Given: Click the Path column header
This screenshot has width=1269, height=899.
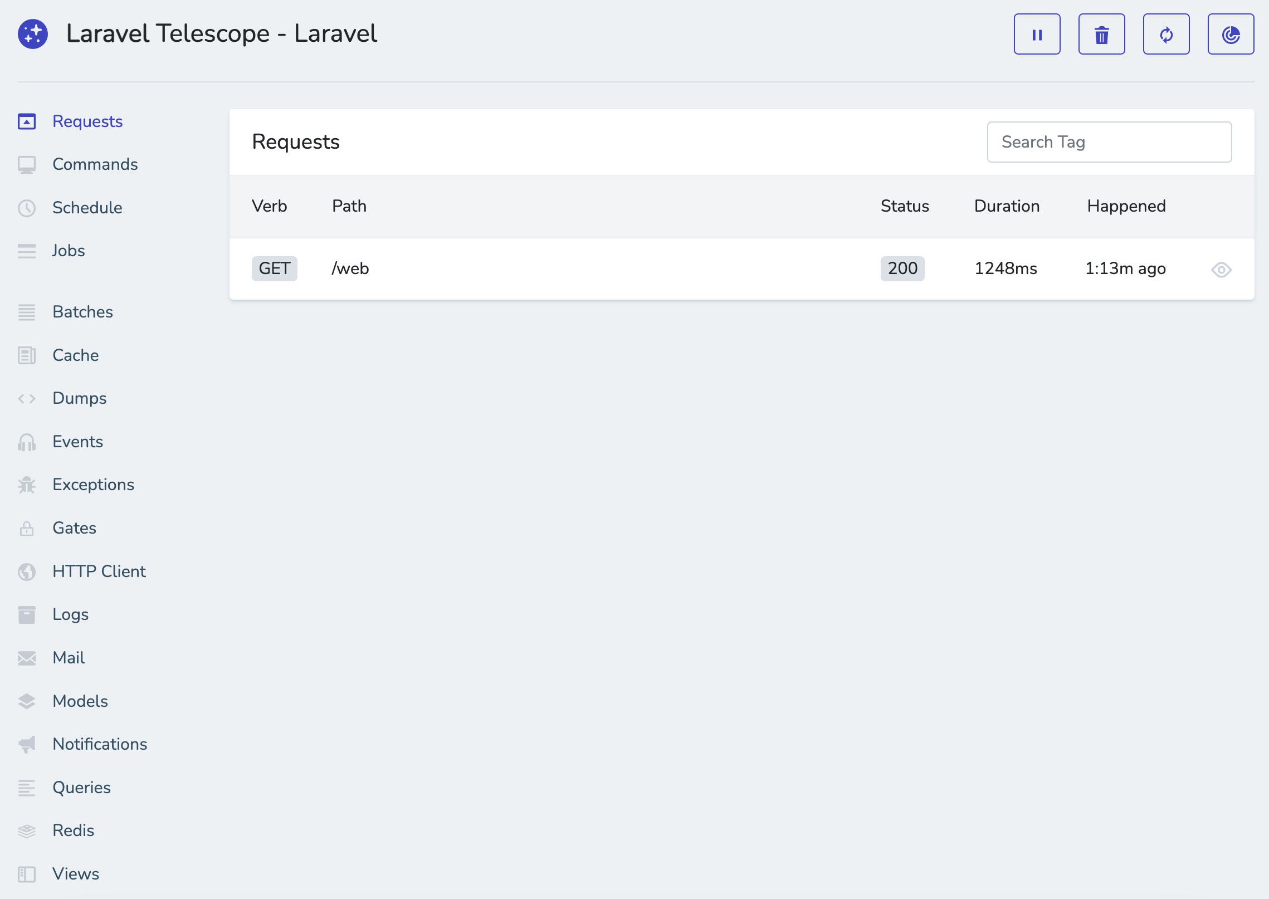Looking at the screenshot, I should tap(349, 206).
